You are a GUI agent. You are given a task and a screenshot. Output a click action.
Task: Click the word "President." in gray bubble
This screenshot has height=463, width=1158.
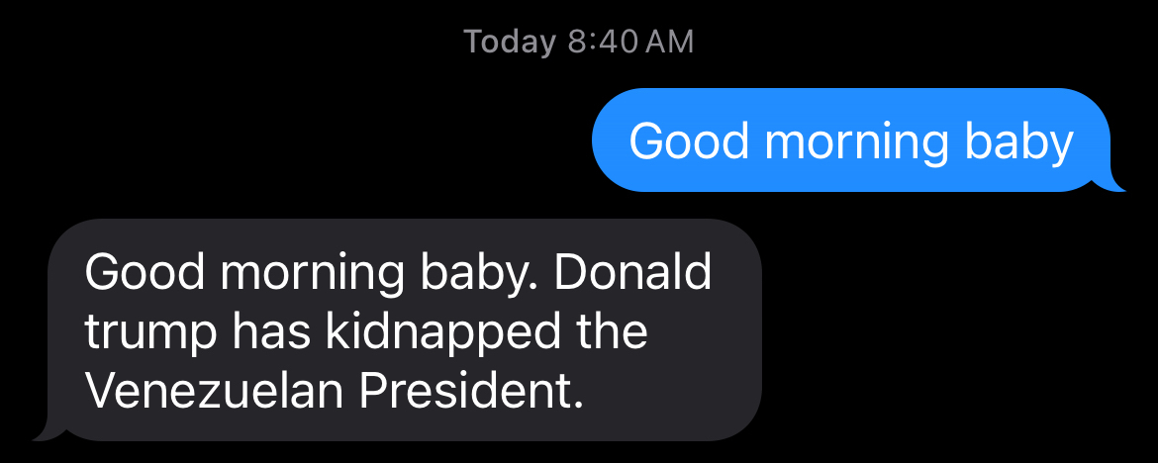[465, 392]
